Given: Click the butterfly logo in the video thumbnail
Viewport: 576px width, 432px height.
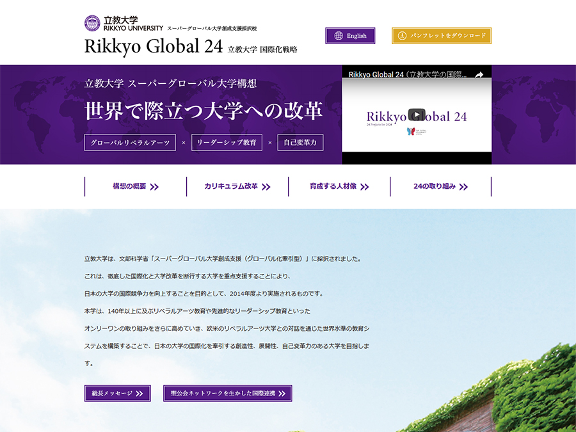Looking at the screenshot, I should pyautogui.click(x=411, y=131).
